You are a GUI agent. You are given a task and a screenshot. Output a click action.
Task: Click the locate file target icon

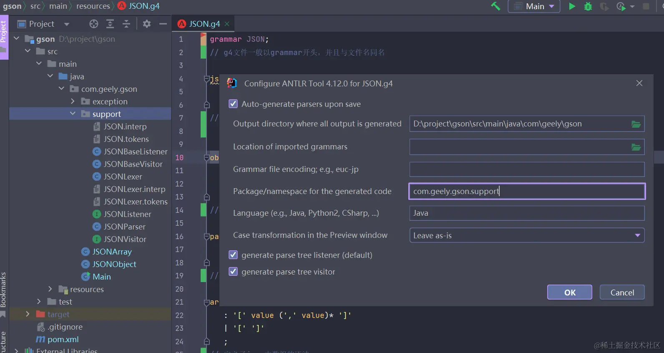pyautogui.click(x=94, y=24)
